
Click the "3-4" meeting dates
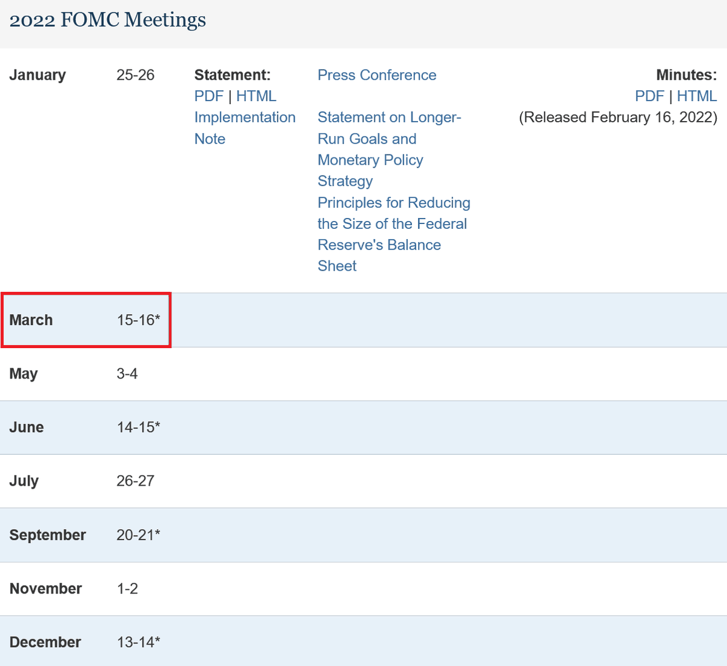127,374
